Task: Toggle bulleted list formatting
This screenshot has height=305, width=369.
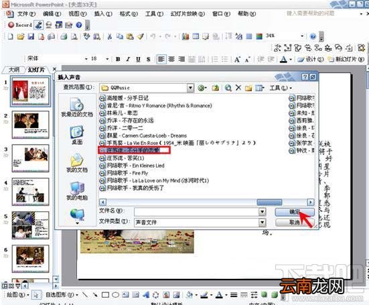Action: pos(225,59)
